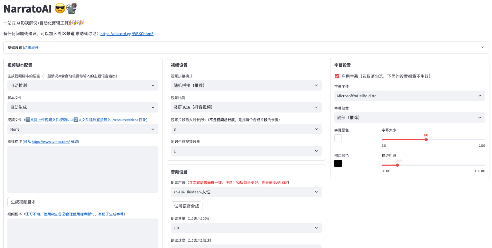Click the 字幕大小 slider handle at 60
492x248 pixels.
pos(426,139)
